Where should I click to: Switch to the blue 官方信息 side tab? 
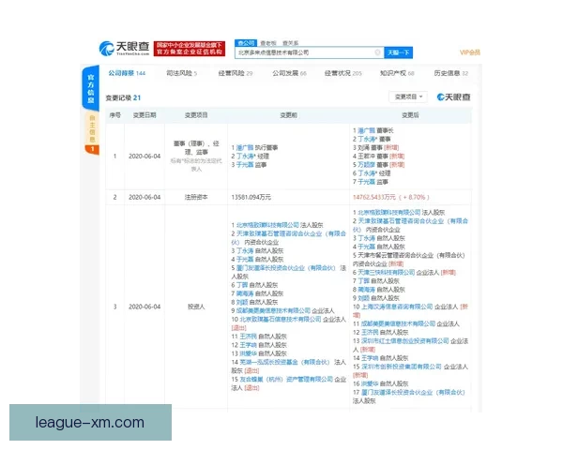pos(90,88)
